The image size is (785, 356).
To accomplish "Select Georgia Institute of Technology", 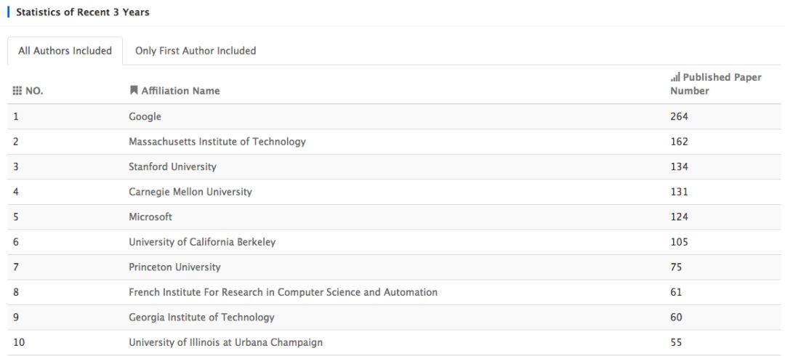I will coord(201,317).
